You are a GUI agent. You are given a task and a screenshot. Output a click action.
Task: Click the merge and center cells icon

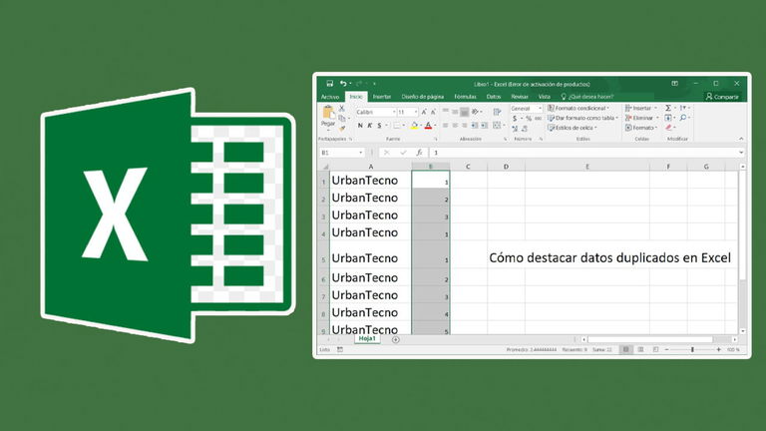point(497,126)
